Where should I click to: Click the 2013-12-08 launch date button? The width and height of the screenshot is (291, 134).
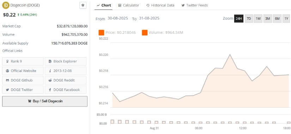tap(66, 71)
